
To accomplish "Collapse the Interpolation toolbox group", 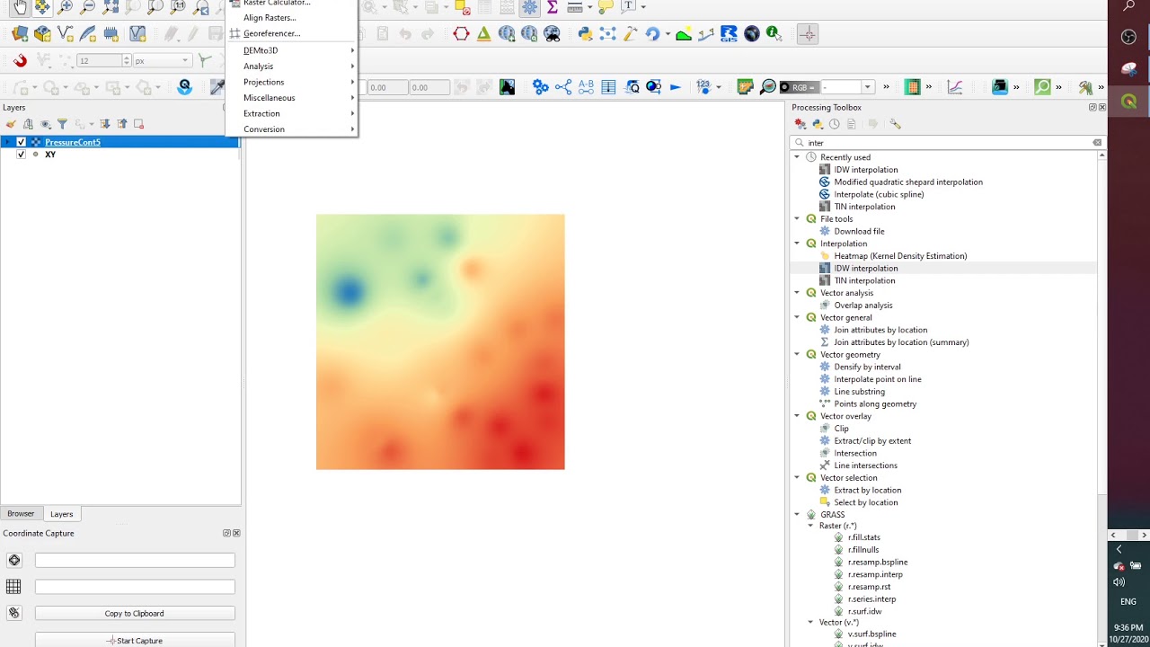I will 796,244.
